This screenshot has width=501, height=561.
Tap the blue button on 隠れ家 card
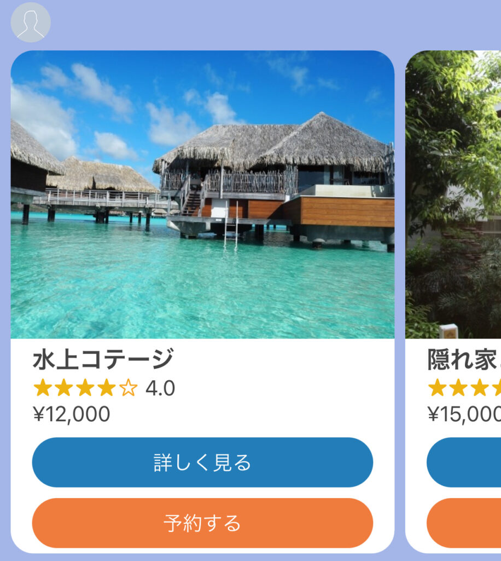(x=464, y=462)
